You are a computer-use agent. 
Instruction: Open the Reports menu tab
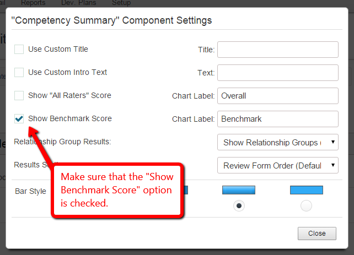(33, 3)
